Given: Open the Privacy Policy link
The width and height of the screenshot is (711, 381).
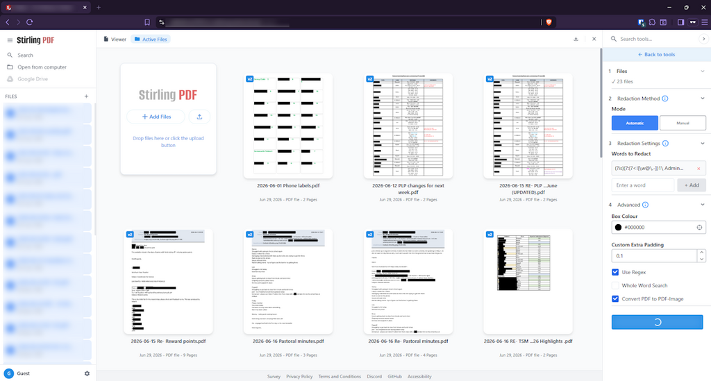Looking at the screenshot, I should [299, 376].
